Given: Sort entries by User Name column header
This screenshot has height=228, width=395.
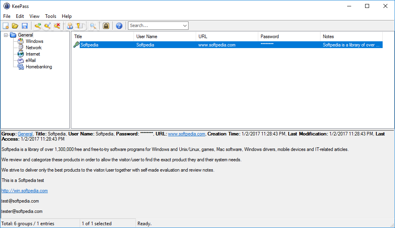Looking at the screenshot, I should click(165, 37).
